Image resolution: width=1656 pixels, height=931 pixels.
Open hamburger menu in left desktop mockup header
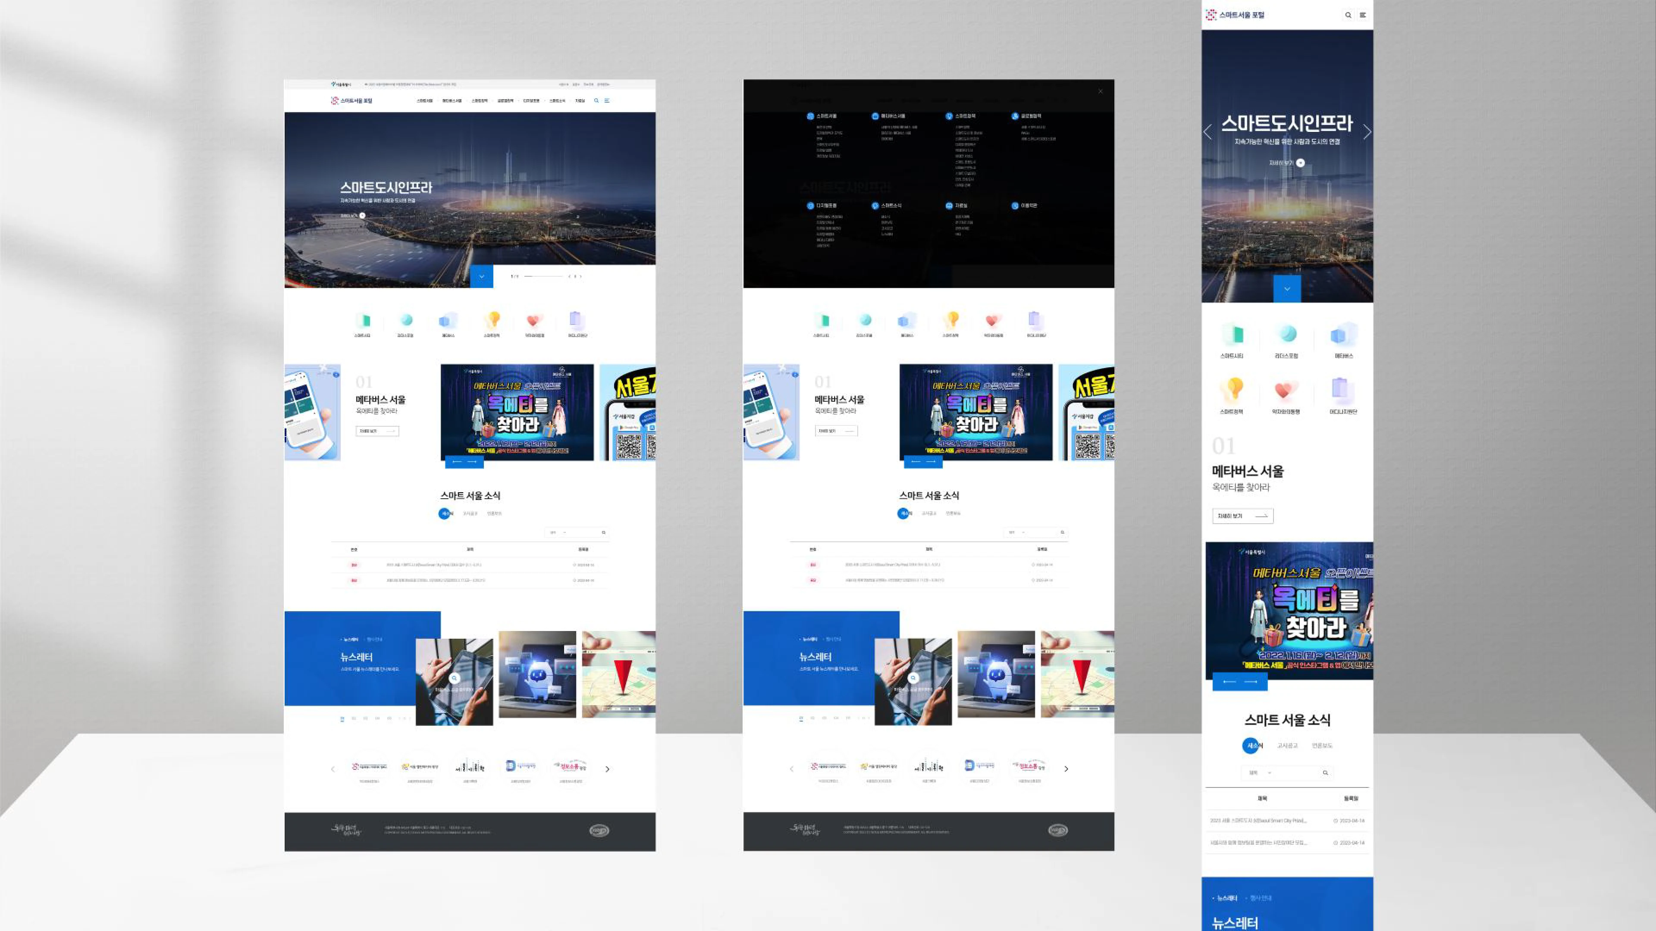click(607, 101)
